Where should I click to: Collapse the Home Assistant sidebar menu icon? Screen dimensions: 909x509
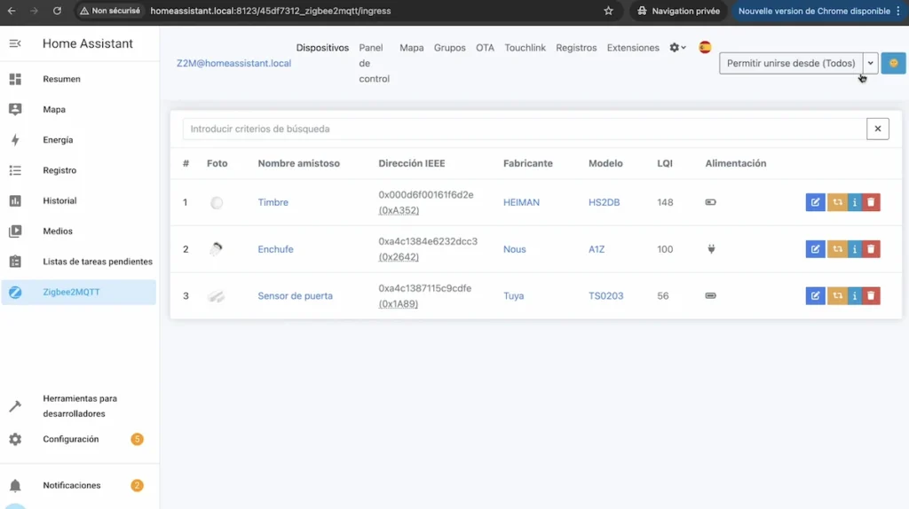point(15,43)
